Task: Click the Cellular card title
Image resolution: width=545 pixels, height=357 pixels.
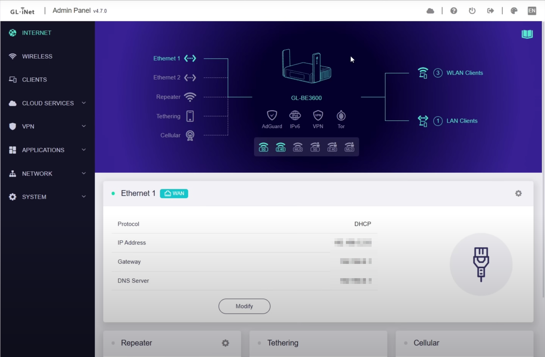Action: click(426, 343)
